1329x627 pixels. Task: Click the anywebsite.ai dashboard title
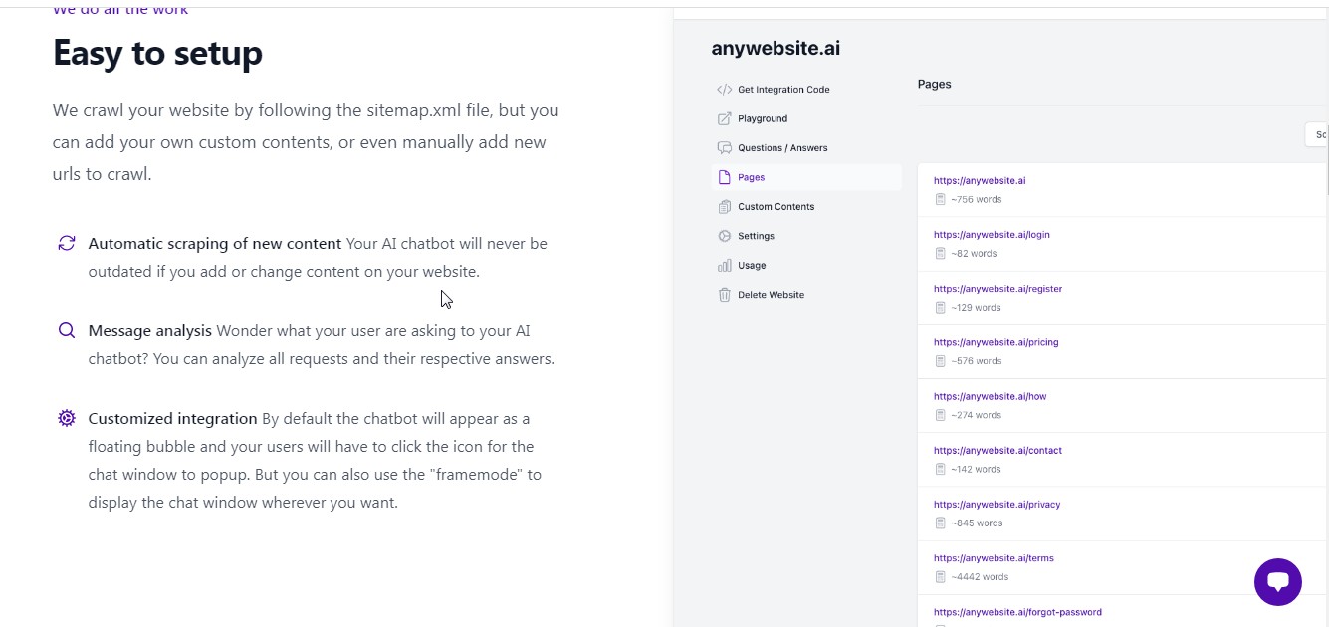coord(775,48)
